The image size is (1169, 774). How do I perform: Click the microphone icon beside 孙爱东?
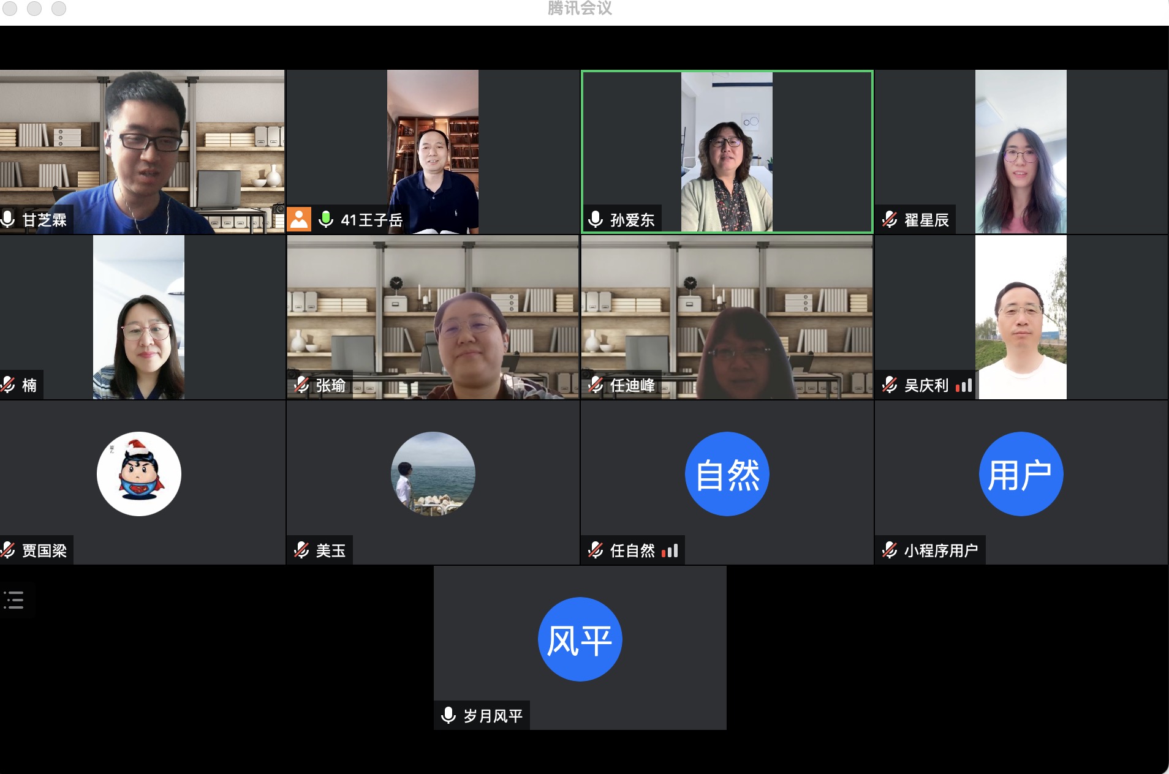[x=595, y=219]
